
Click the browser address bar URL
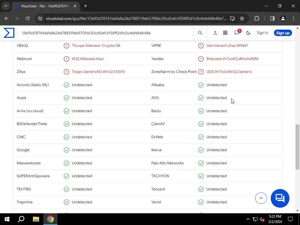click(x=136, y=18)
